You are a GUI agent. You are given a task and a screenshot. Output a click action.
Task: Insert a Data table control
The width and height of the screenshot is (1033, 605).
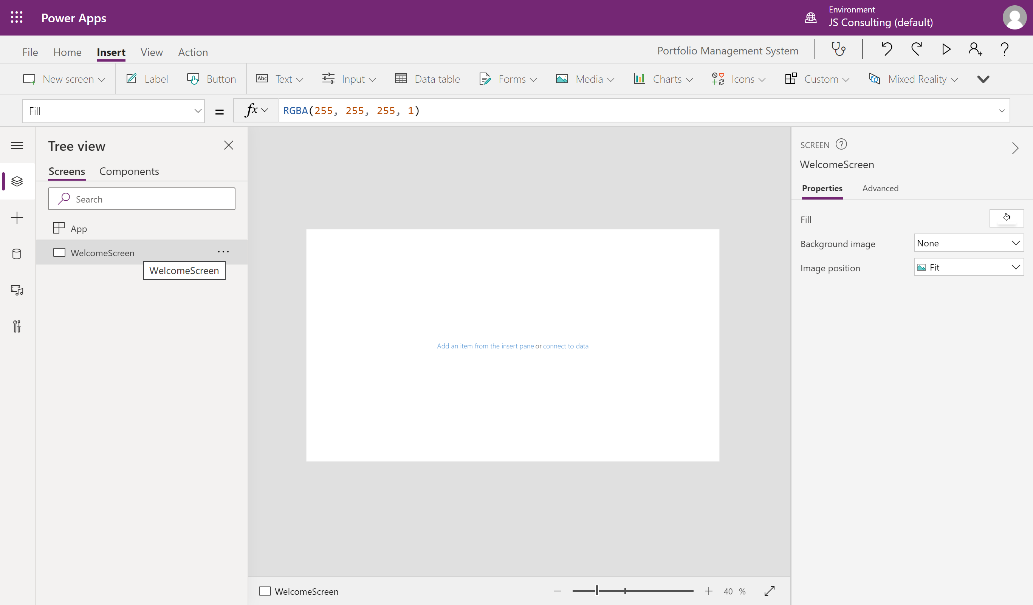point(427,79)
